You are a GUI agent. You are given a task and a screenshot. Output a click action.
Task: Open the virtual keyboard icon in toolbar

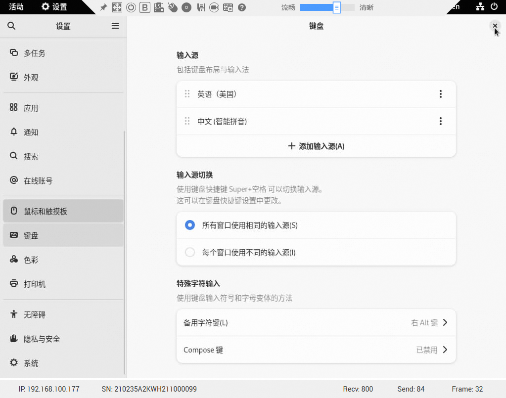(x=228, y=7)
